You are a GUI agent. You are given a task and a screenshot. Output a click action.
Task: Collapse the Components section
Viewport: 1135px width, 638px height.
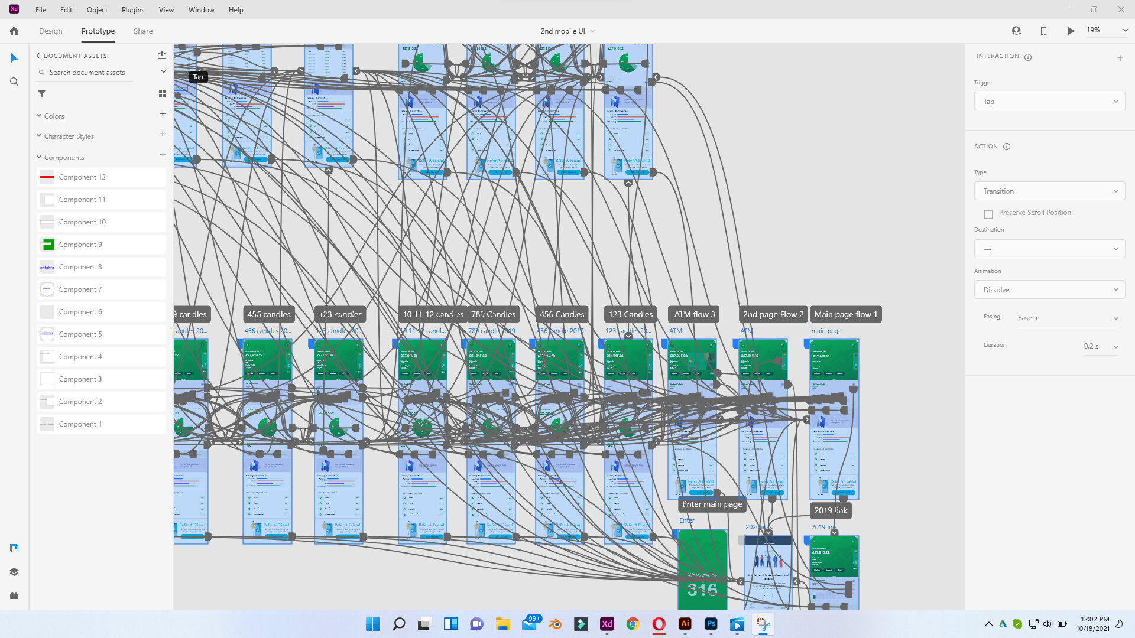[40, 157]
